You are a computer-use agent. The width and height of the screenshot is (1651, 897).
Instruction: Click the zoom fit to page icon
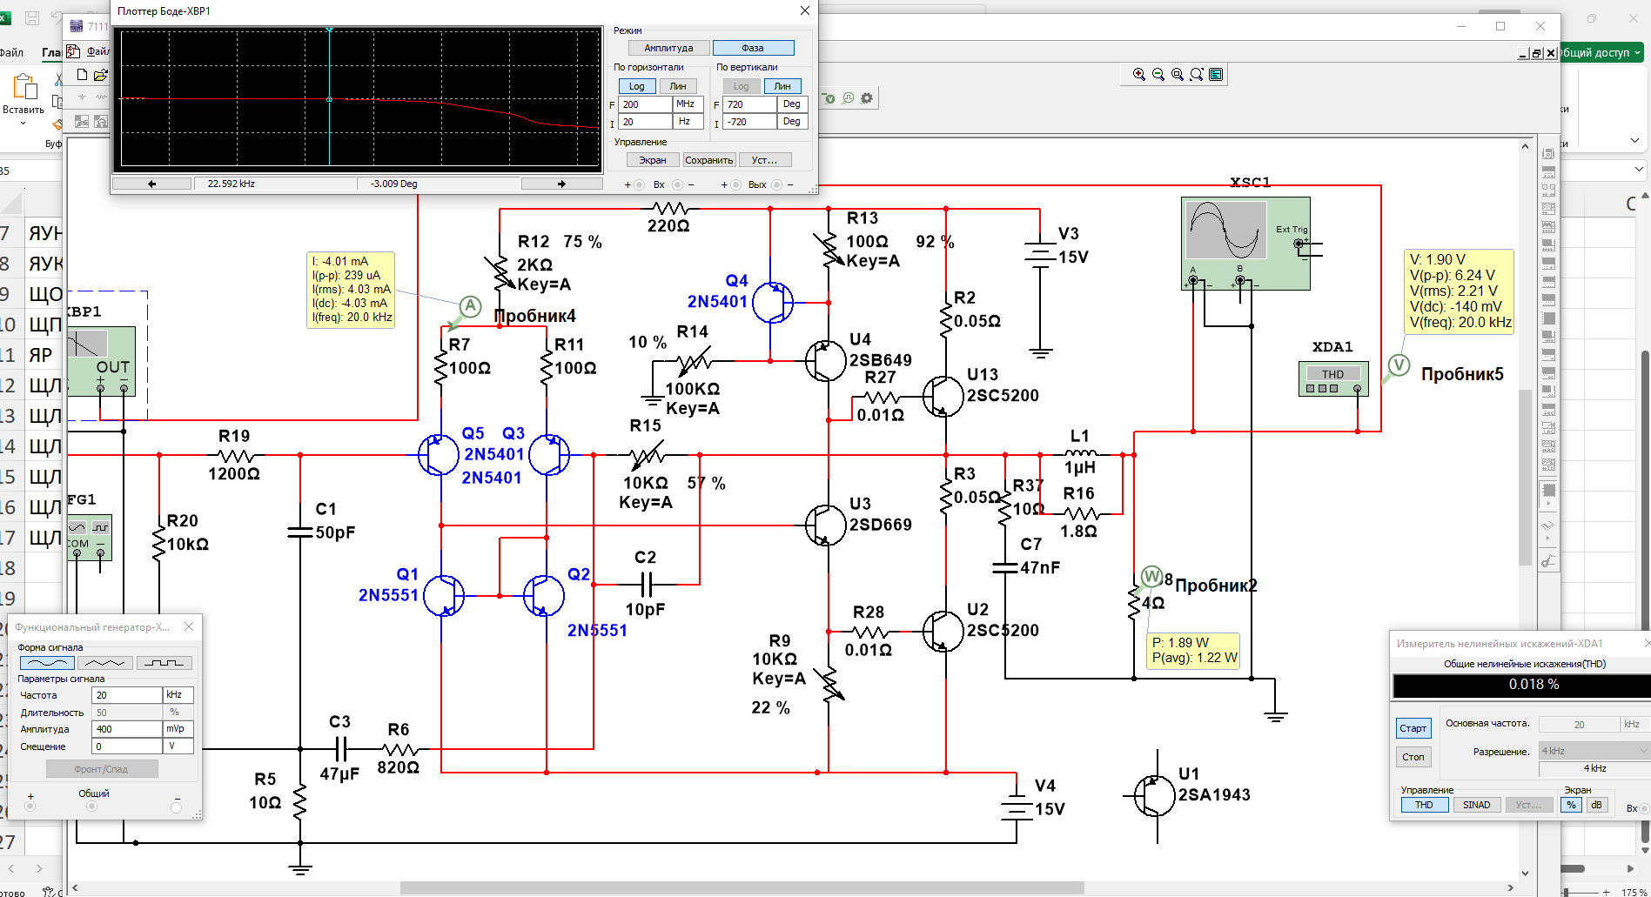click(x=1197, y=75)
